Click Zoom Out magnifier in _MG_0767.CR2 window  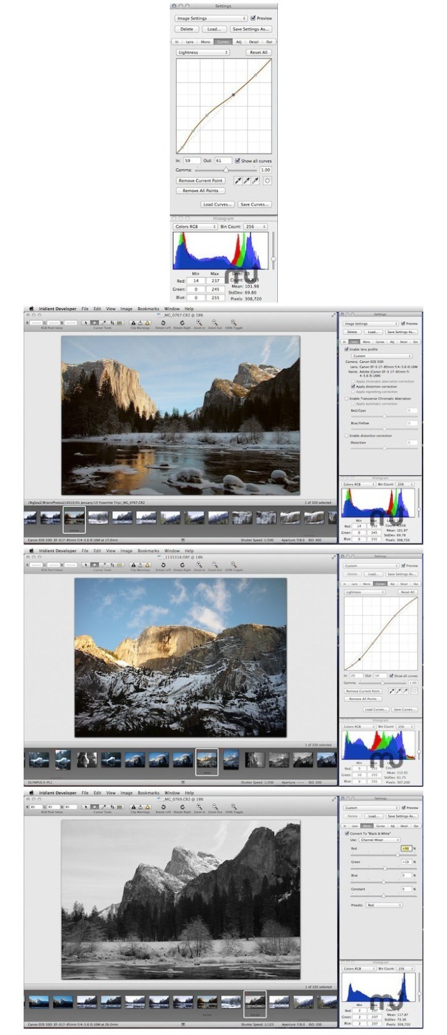point(215,323)
